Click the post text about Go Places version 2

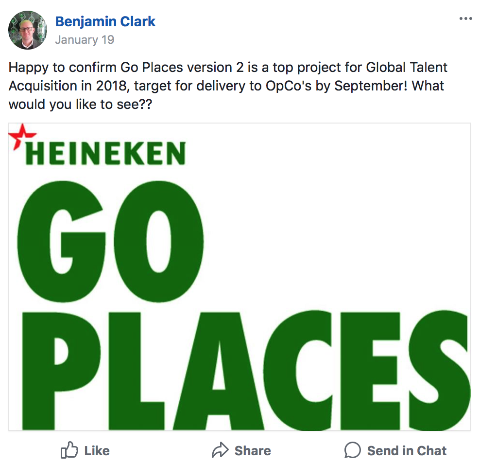227,86
